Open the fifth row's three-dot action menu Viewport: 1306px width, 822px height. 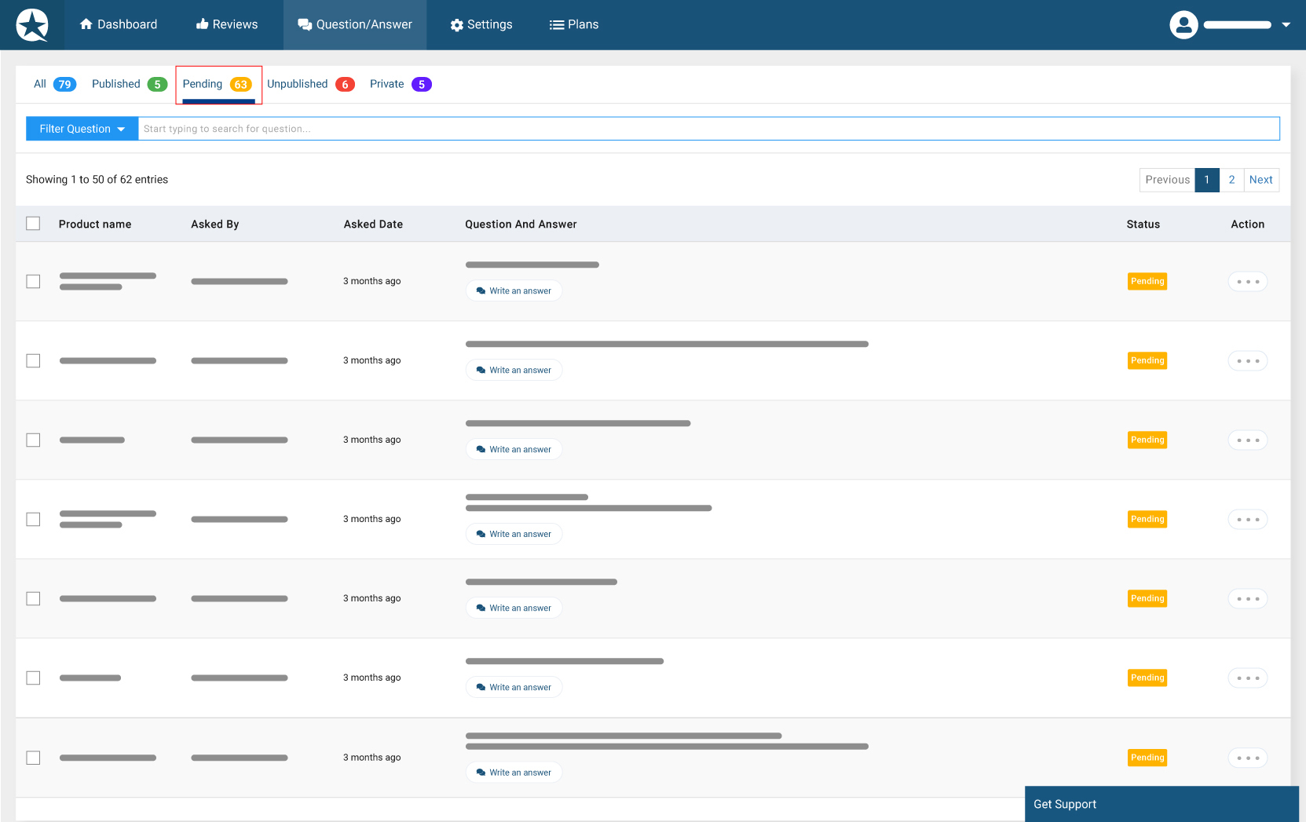click(1248, 598)
